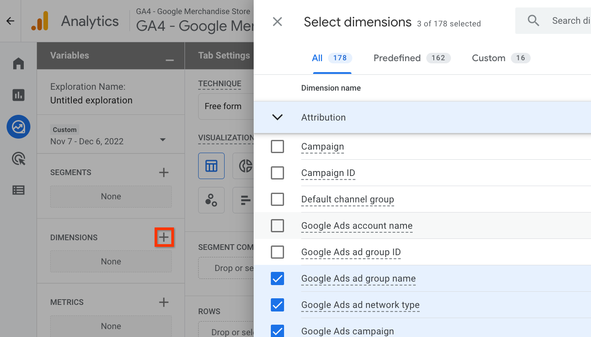
Task: Click the Variables panel header title
Action: click(70, 55)
